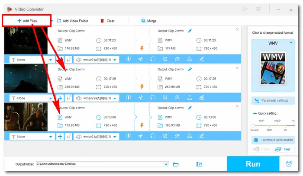Show file info for Clip 3
The height and width of the screenshot is (176, 303).
[x=129, y=97]
